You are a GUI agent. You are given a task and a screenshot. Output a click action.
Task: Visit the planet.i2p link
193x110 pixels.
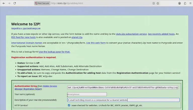(x=77, y=37)
